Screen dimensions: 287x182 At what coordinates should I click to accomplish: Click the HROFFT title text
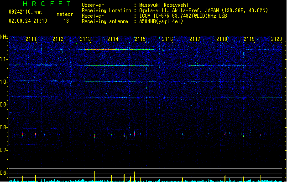click(47, 4)
